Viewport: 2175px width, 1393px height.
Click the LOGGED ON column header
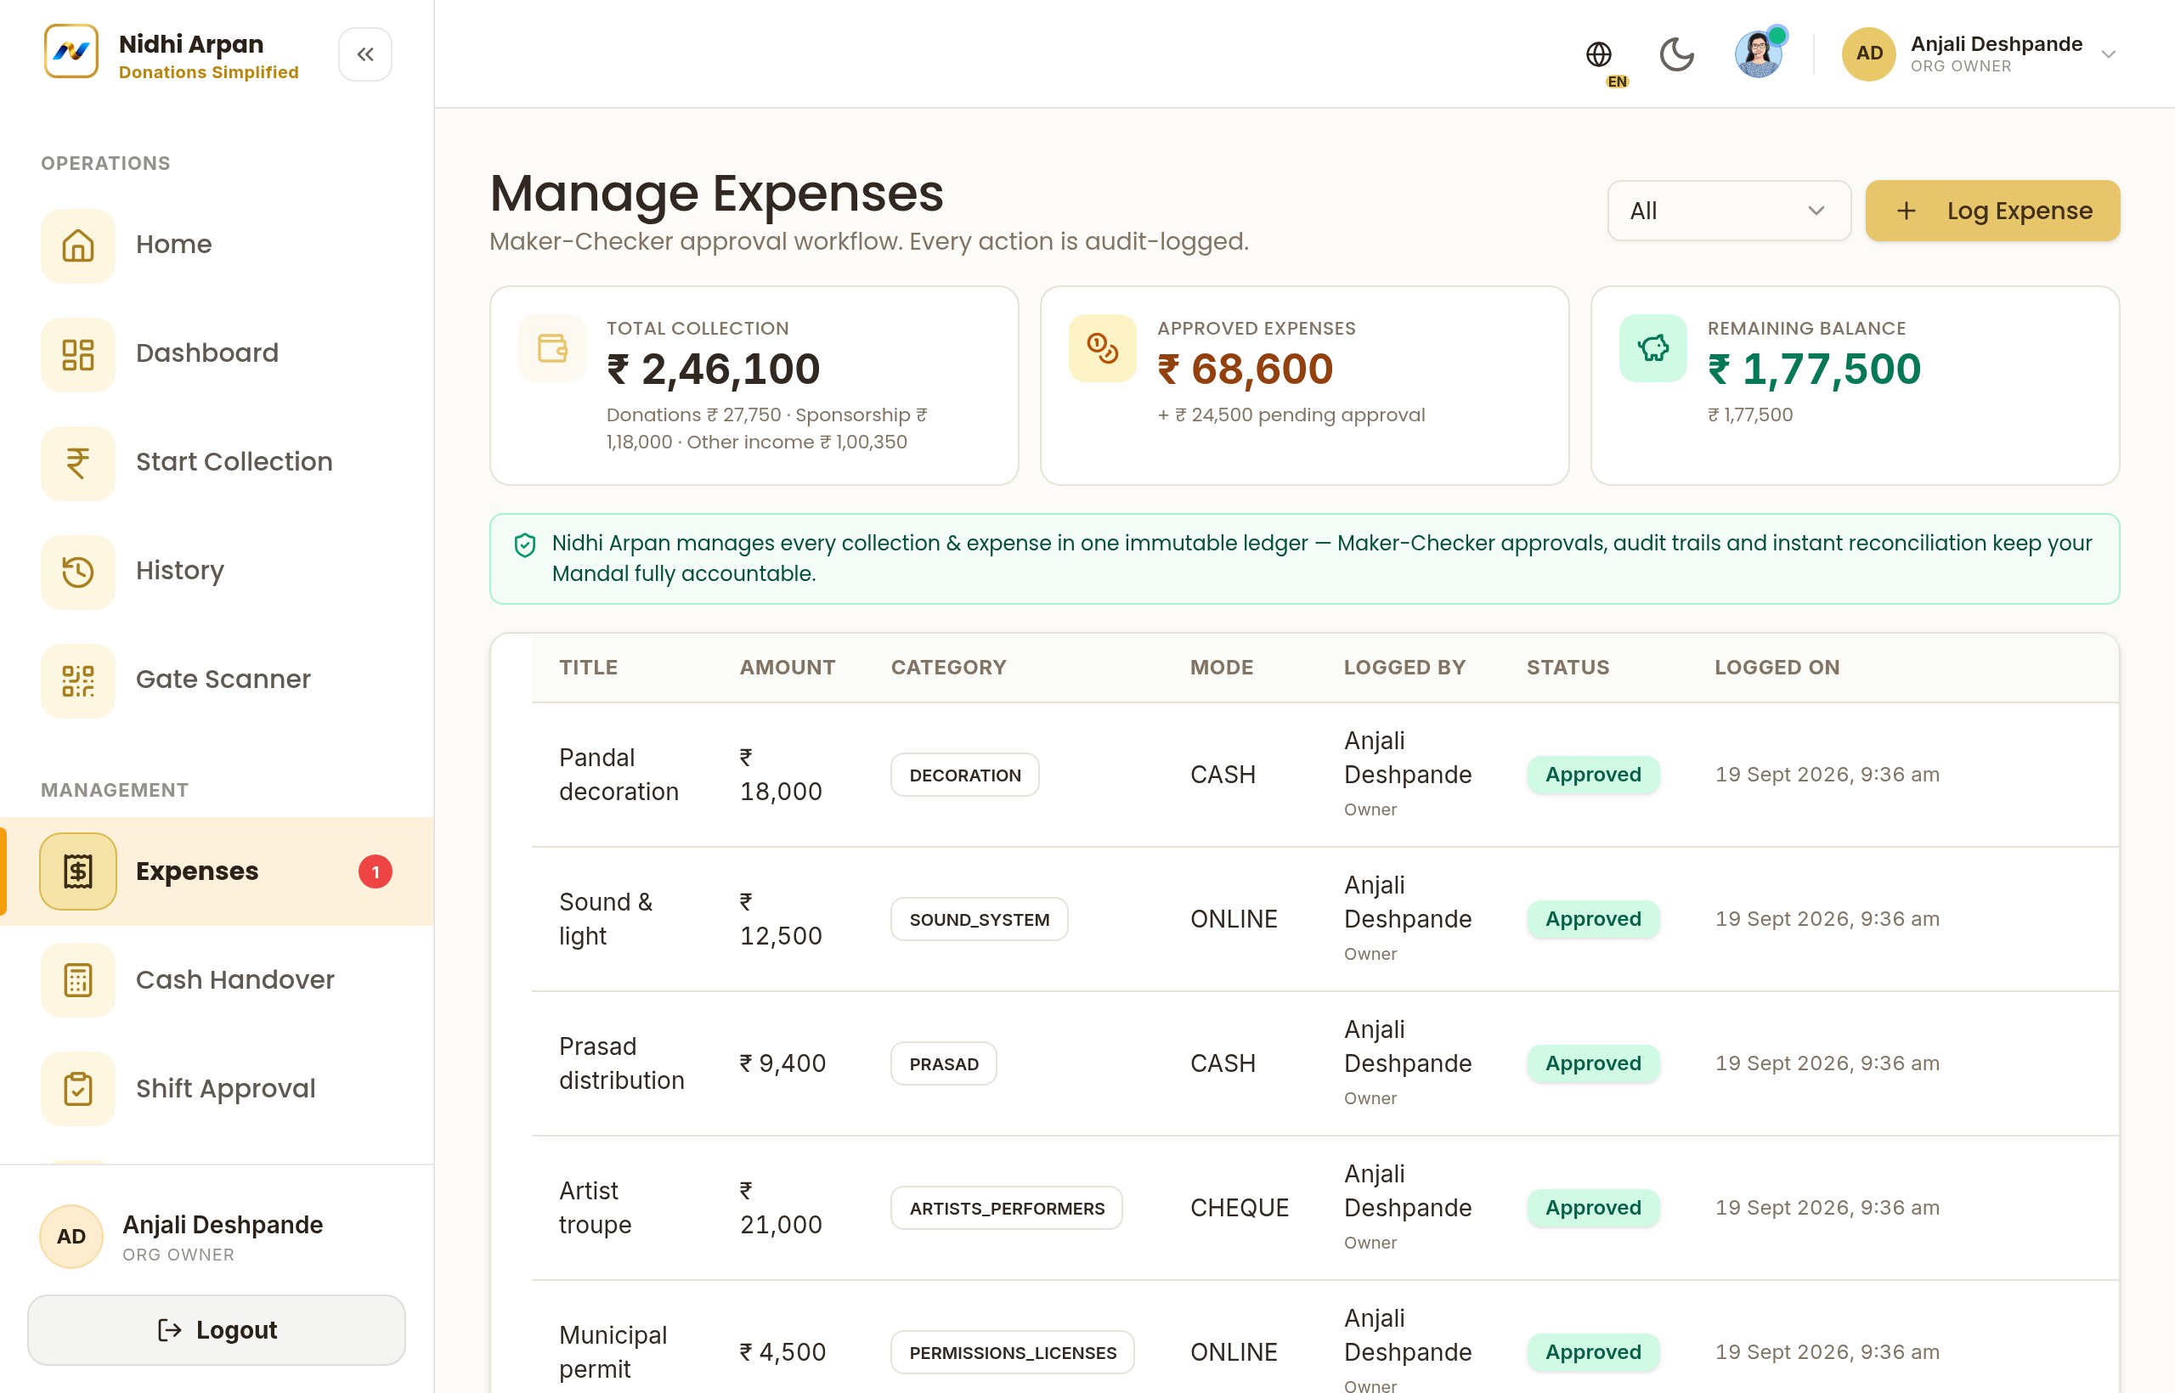point(1777,668)
